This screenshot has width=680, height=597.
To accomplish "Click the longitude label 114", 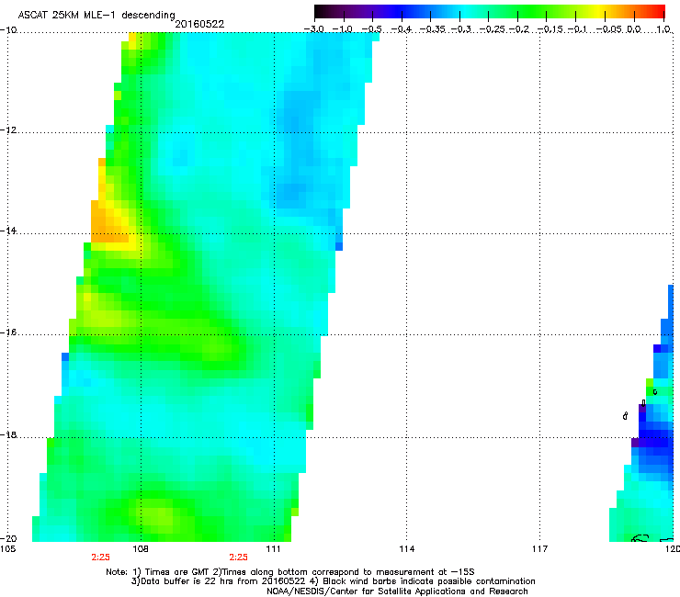I will click(x=406, y=549).
